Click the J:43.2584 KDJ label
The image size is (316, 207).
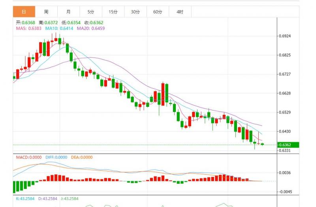click(x=70, y=199)
